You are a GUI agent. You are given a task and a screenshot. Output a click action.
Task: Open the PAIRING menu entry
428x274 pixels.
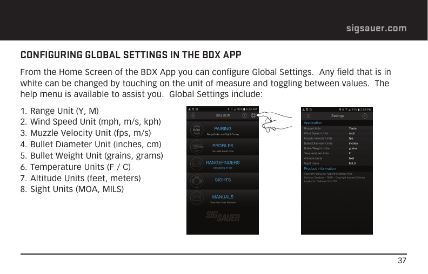click(223, 130)
